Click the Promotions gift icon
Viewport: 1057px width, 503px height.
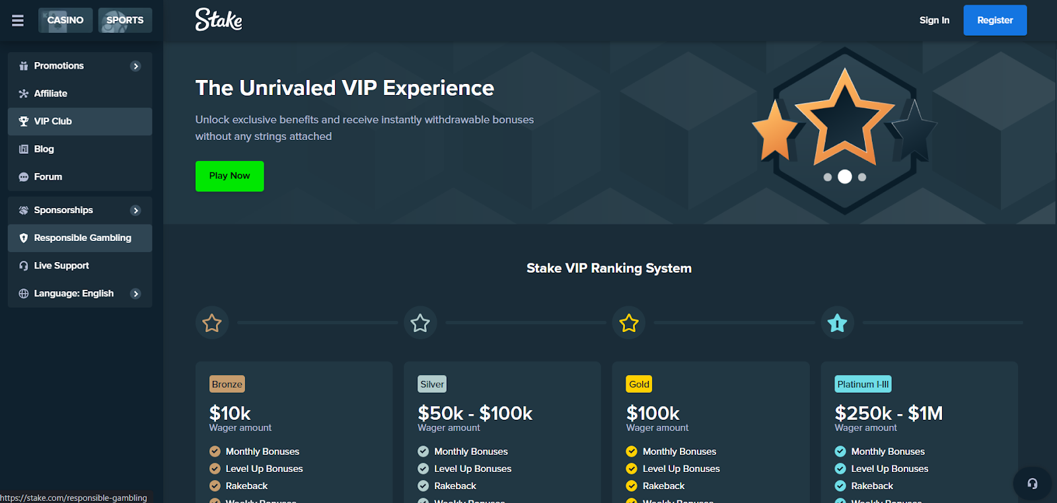coord(24,66)
